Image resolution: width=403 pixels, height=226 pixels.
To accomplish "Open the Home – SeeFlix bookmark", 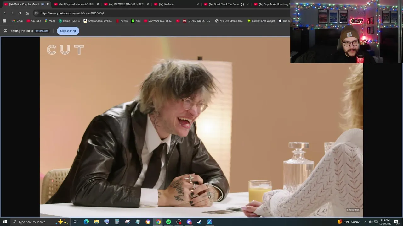I will pos(69,21).
